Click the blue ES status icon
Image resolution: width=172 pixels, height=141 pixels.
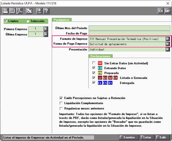pyautogui.click(x=105, y=83)
